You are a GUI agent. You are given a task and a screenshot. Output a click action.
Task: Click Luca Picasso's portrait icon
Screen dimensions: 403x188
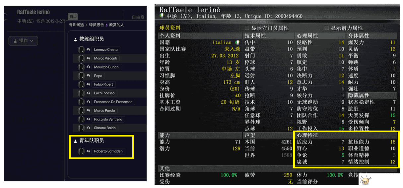pos(81,93)
